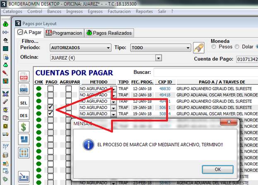Select the Dolar currency radio button

[x=237, y=47]
